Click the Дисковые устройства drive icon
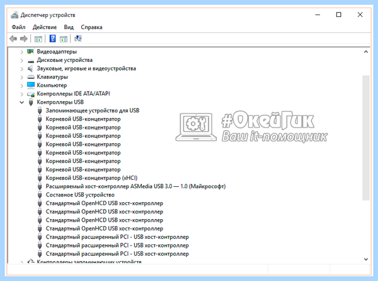 point(31,61)
